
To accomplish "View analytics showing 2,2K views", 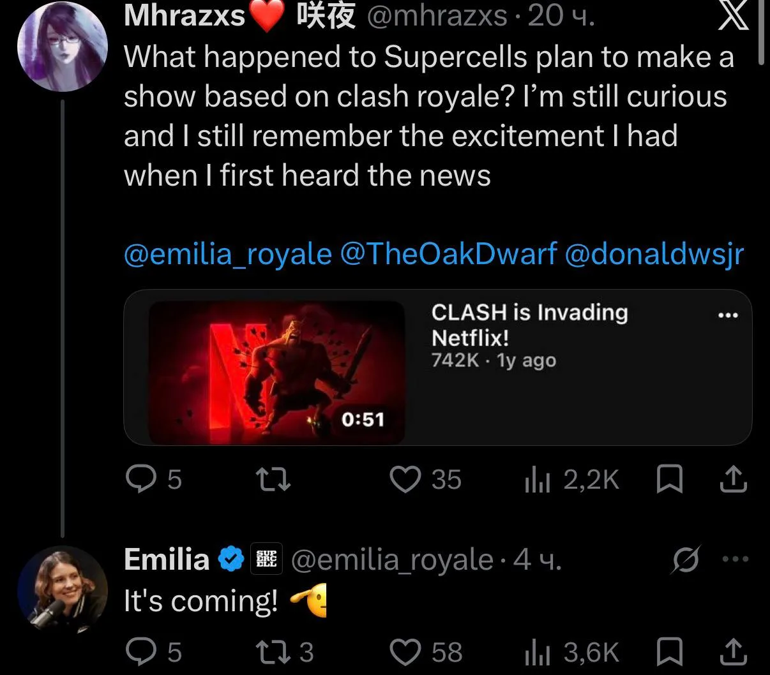I will [x=571, y=480].
